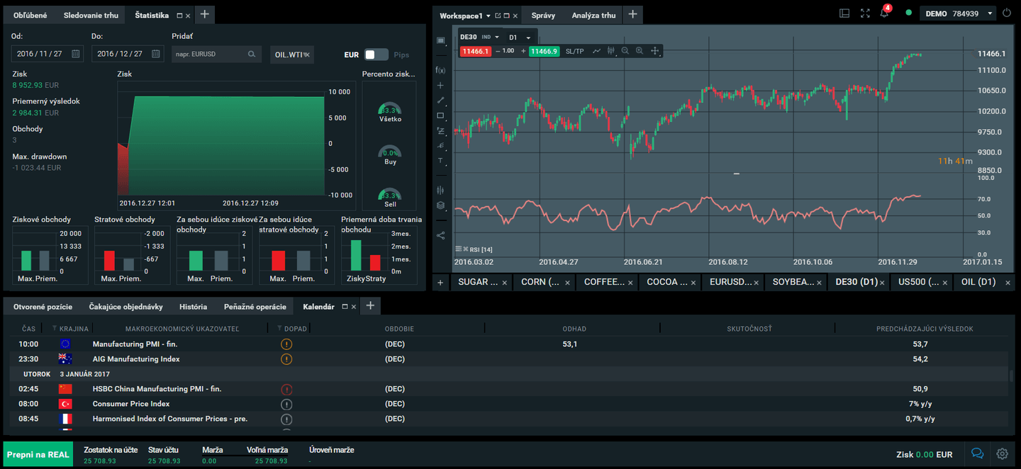The width and height of the screenshot is (1021, 469).
Task: Open the D1 timeframe dropdown
Action: (520, 37)
